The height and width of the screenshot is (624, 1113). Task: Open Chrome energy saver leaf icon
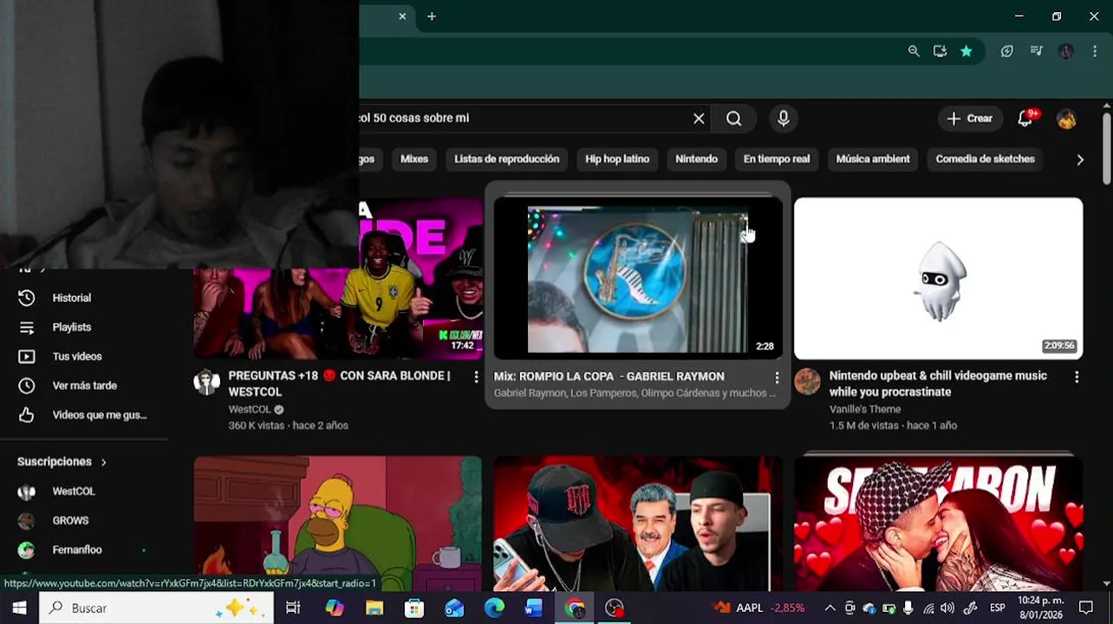coord(1006,51)
